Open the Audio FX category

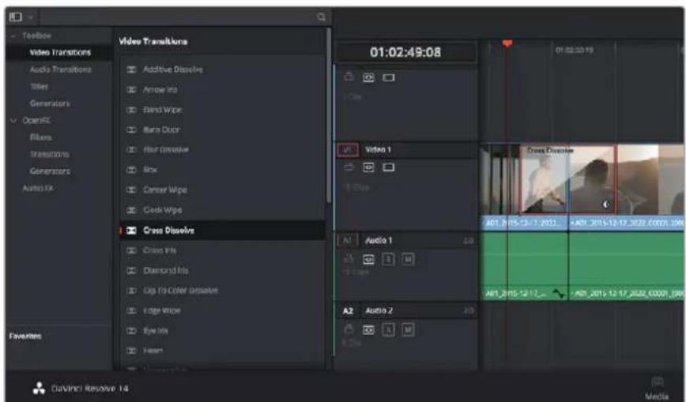[x=38, y=188]
